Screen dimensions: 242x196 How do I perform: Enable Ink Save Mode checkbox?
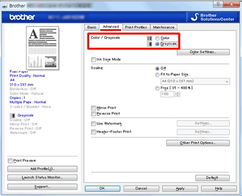(x=93, y=60)
